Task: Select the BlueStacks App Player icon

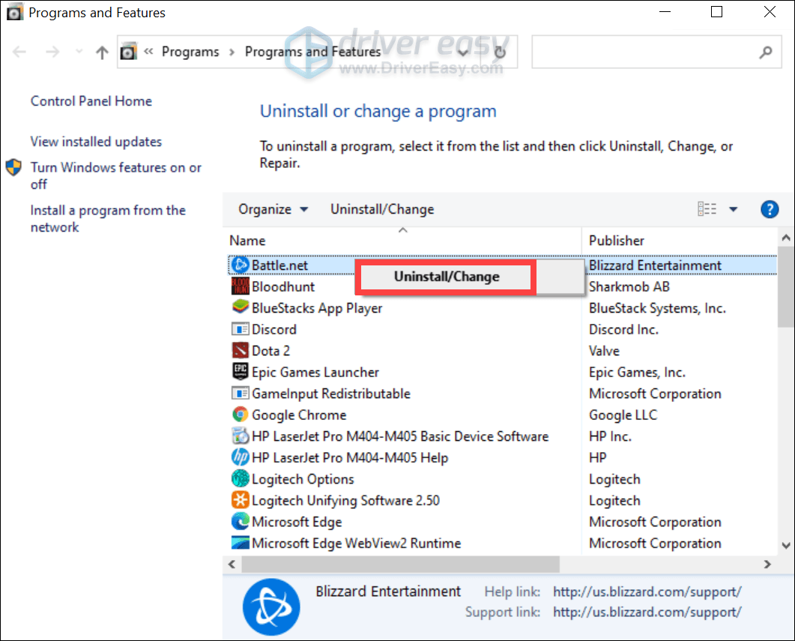Action: coord(240,308)
